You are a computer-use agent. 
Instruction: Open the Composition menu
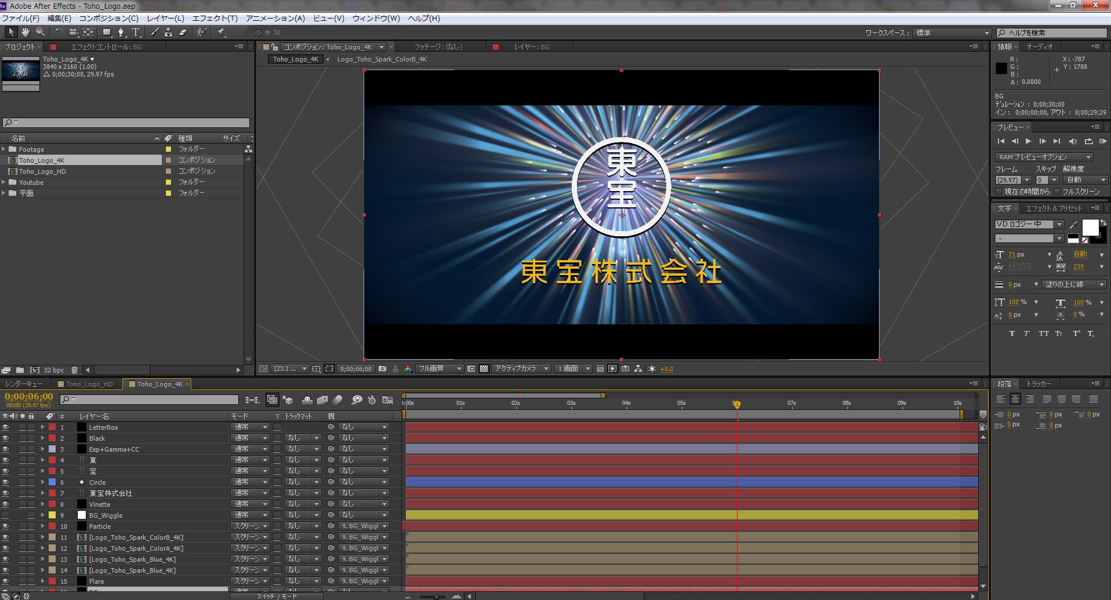(109, 19)
